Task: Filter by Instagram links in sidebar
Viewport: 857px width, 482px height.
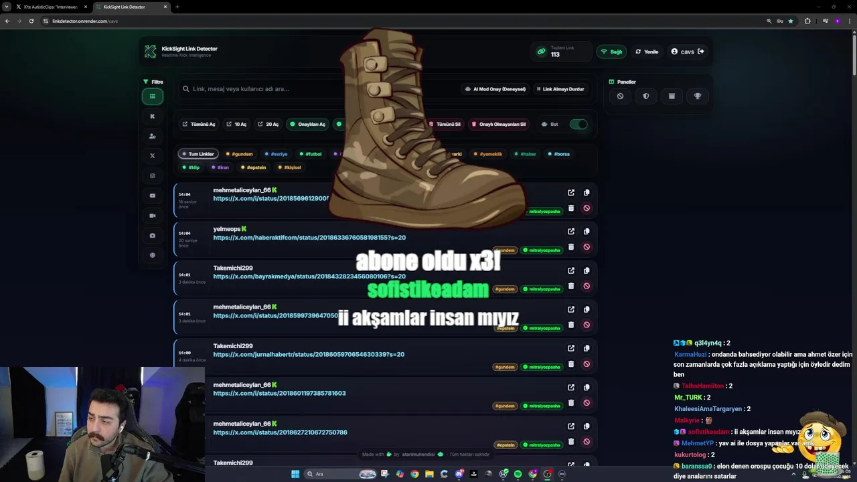Action: click(x=153, y=175)
